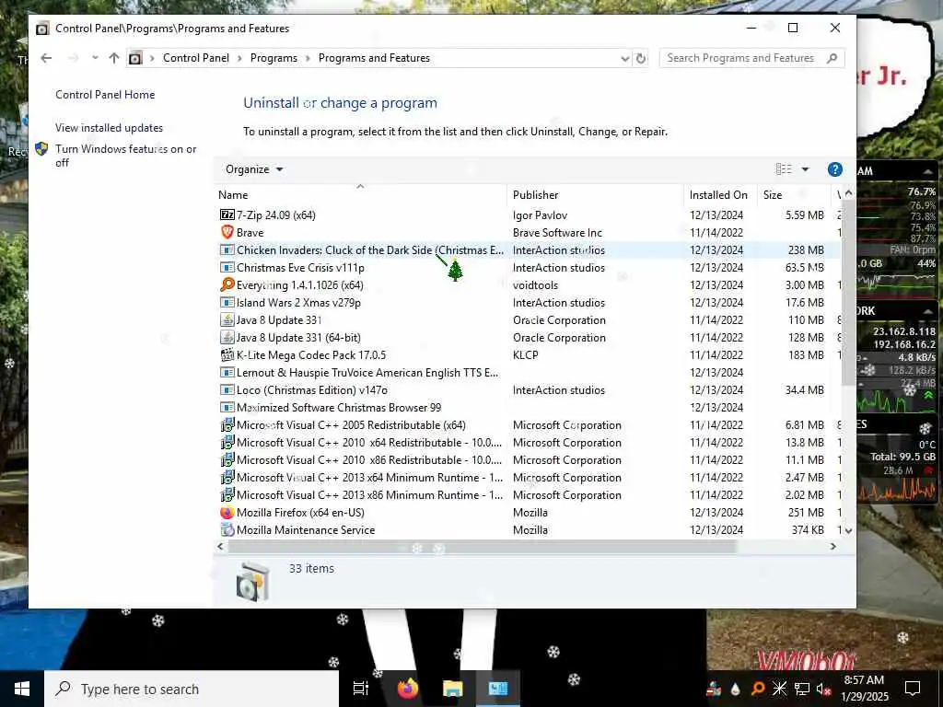This screenshot has width=943, height=707.
Task: Go up one level with up arrow
Action: pyautogui.click(x=113, y=58)
